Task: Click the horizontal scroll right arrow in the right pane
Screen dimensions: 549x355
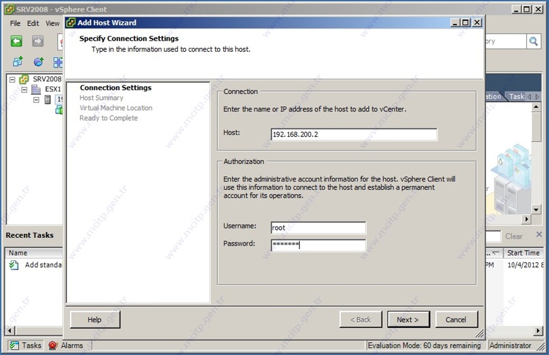Action: (526, 219)
